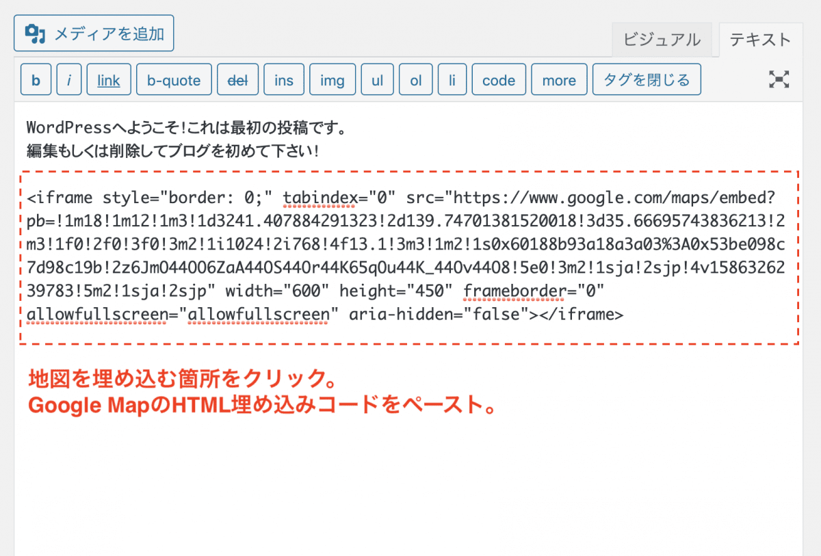
Task: Insert blockquote with b-quote button
Action: coord(174,79)
